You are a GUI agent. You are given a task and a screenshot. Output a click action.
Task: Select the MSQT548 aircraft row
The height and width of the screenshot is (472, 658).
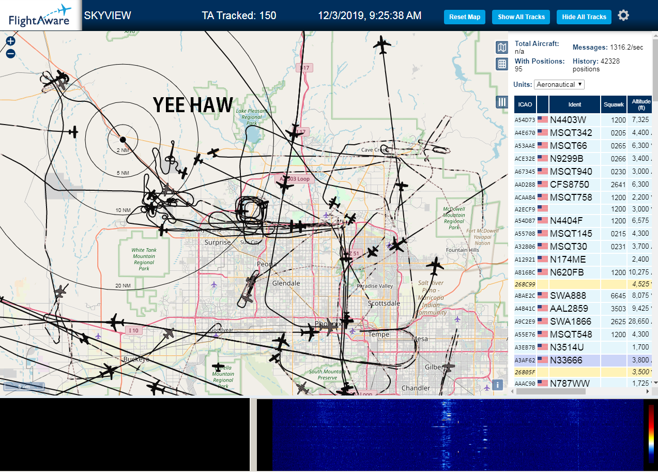click(x=583, y=334)
